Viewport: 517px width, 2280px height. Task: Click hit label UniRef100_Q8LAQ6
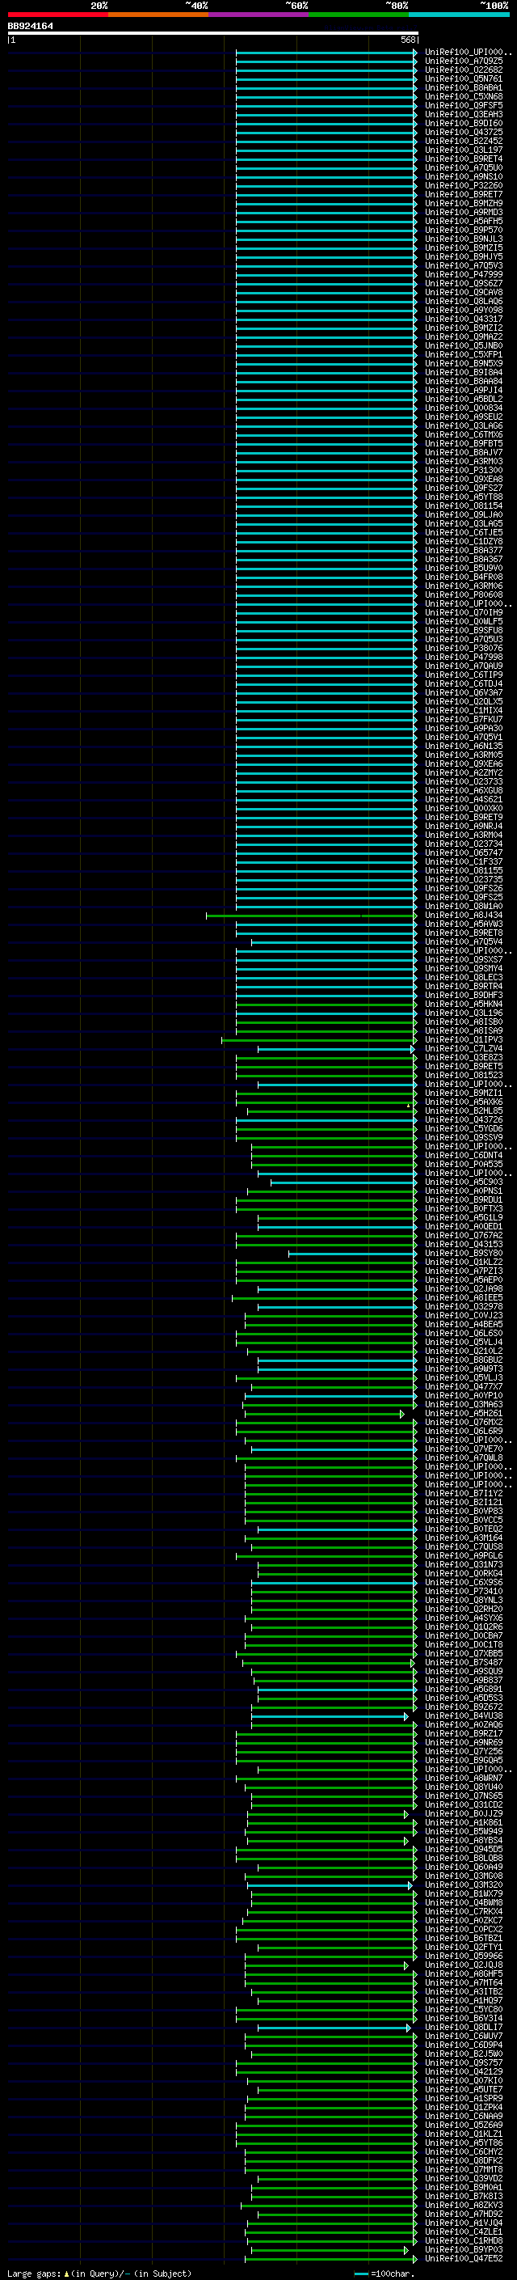point(463,302)
